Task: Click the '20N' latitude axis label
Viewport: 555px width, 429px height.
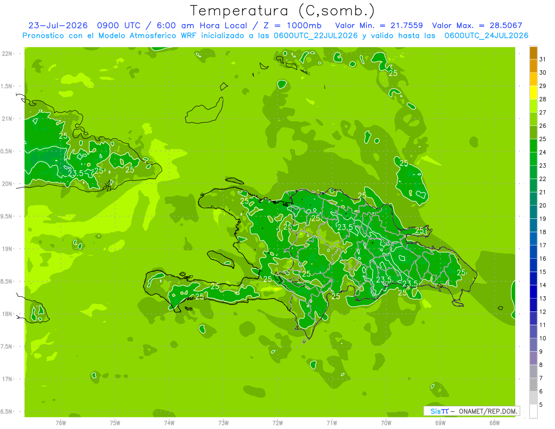Action: 8,184
